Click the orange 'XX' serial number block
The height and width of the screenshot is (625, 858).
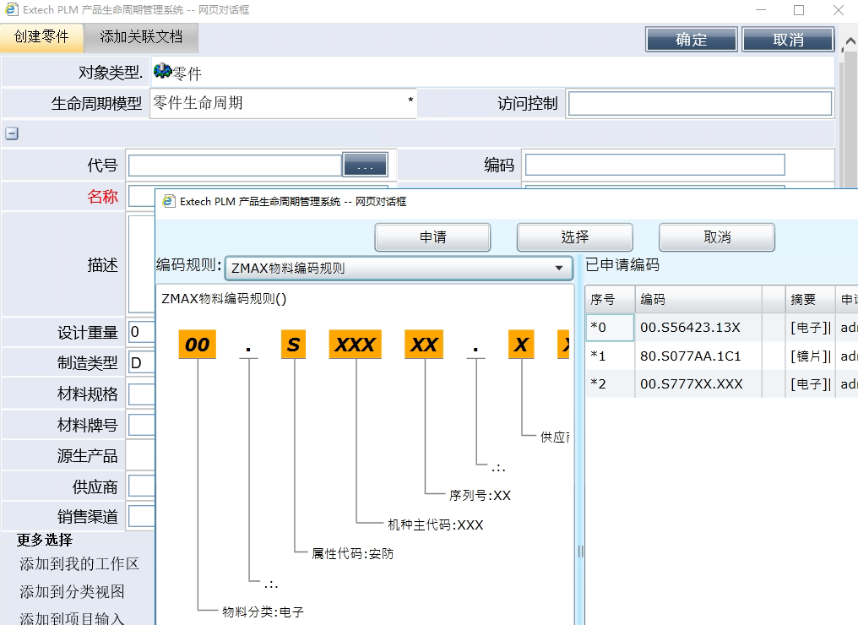[x=424, y=345]
